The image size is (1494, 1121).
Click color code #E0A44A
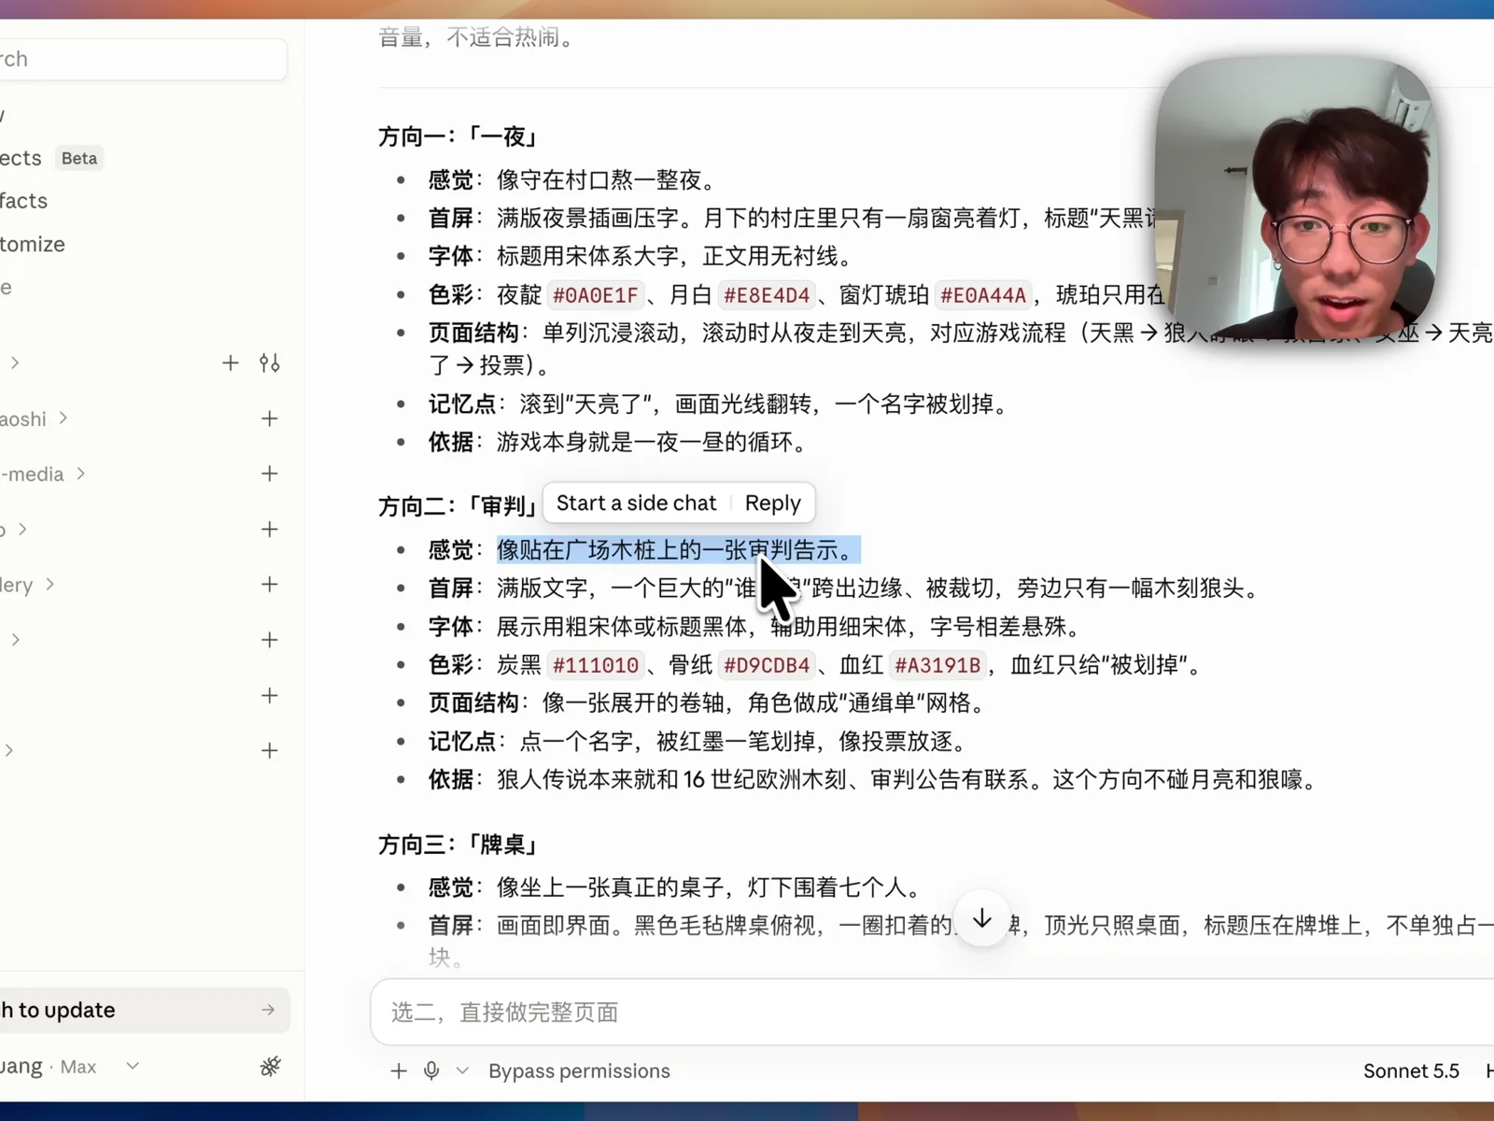pos(982,295)
